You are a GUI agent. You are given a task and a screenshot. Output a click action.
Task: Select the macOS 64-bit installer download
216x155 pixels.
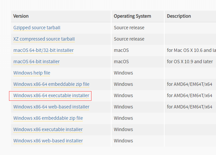[36, 62]
